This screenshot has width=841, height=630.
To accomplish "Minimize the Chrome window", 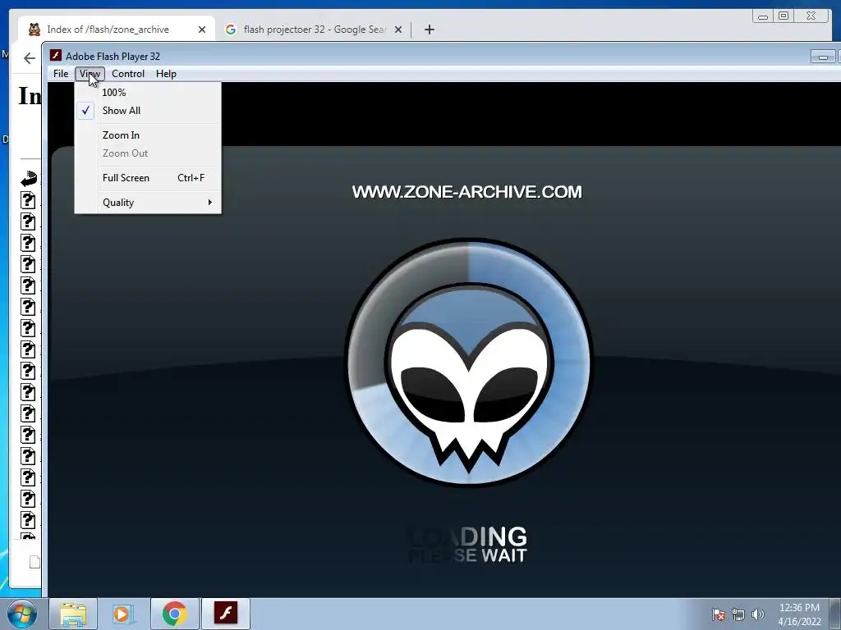I will (x=762, y=16).
